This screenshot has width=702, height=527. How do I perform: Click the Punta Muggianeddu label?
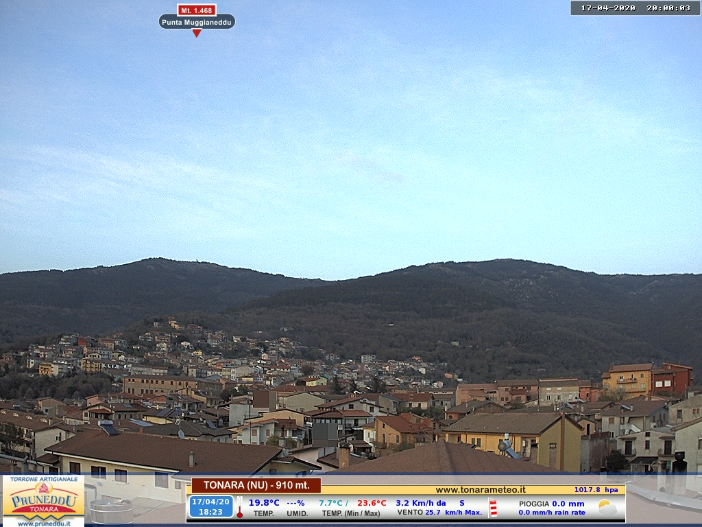197,21
